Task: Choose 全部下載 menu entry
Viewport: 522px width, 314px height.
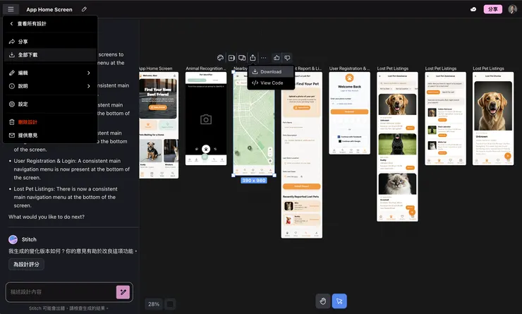Action: [50, 55]
